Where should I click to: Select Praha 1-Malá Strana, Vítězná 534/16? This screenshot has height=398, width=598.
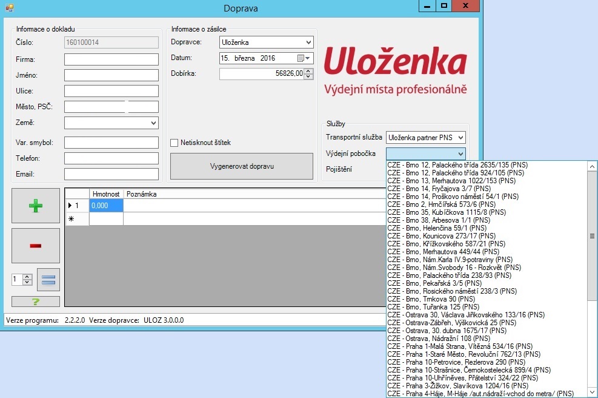coord(487,346)
